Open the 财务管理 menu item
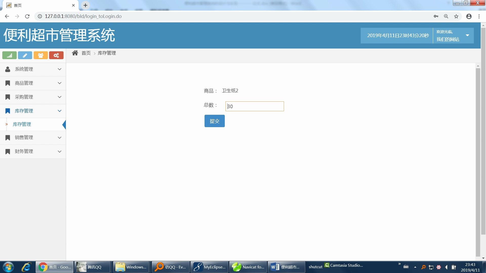 point(33,151)
